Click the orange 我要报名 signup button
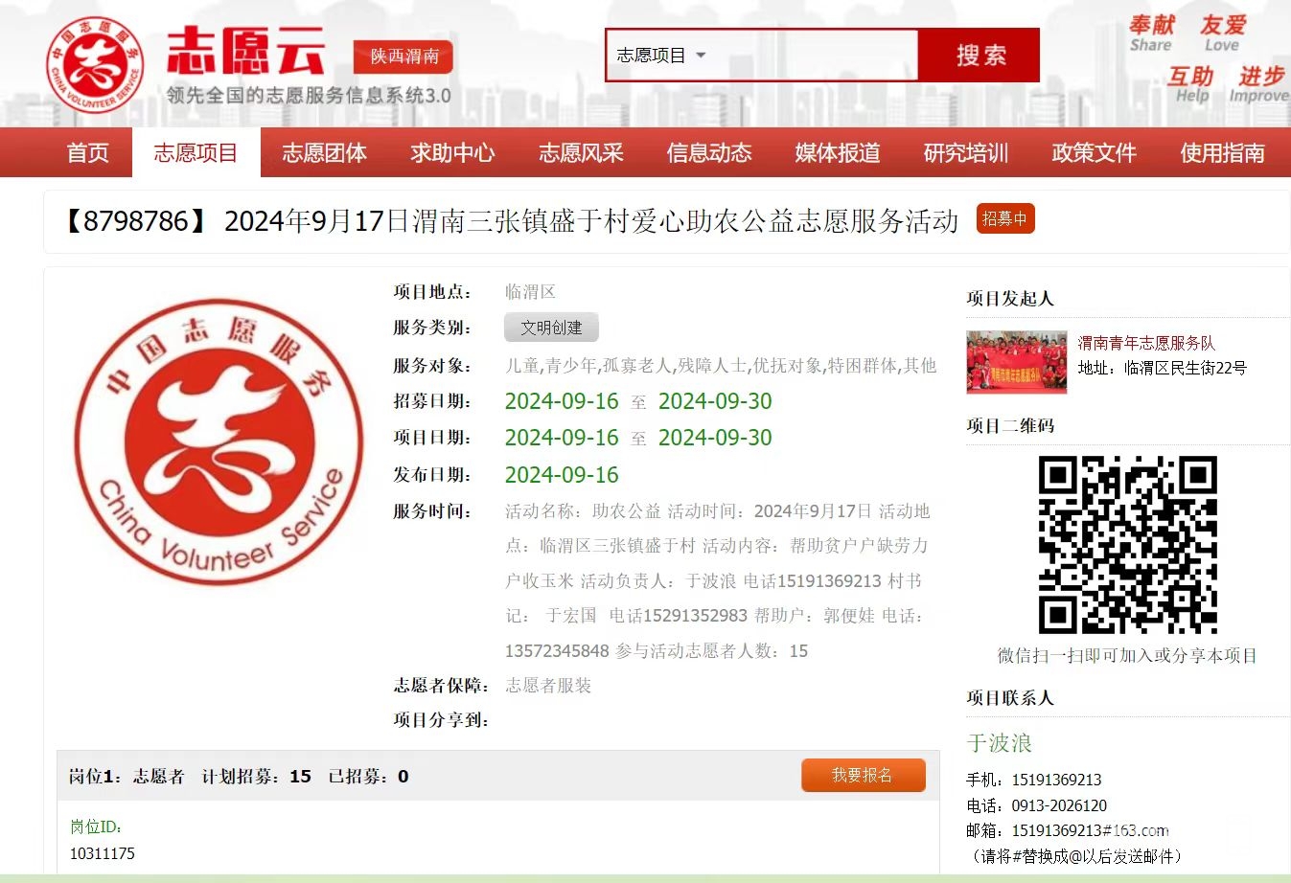The image size is (1291, 883). (x=864, y=776)
